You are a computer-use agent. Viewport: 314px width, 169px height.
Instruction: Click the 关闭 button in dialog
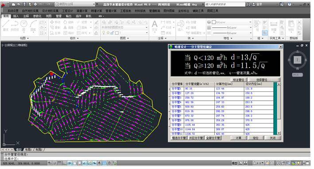[x=272, y=138]
